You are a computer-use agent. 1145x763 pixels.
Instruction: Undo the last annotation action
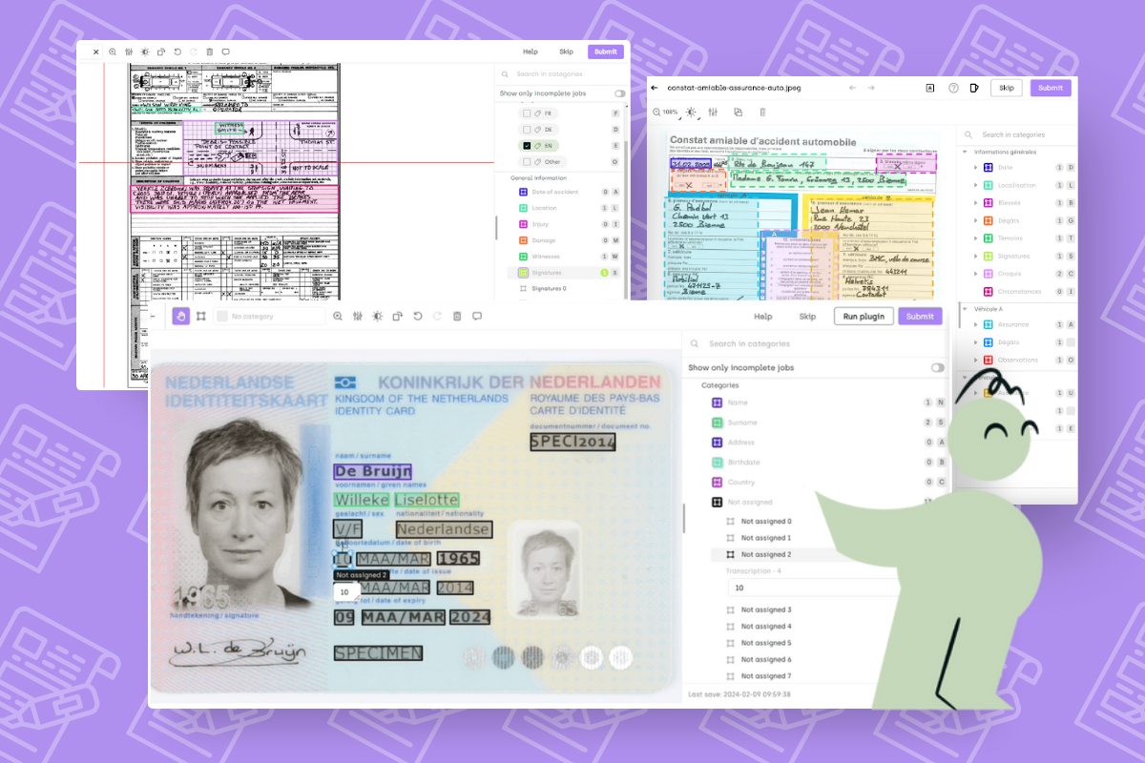418,316
